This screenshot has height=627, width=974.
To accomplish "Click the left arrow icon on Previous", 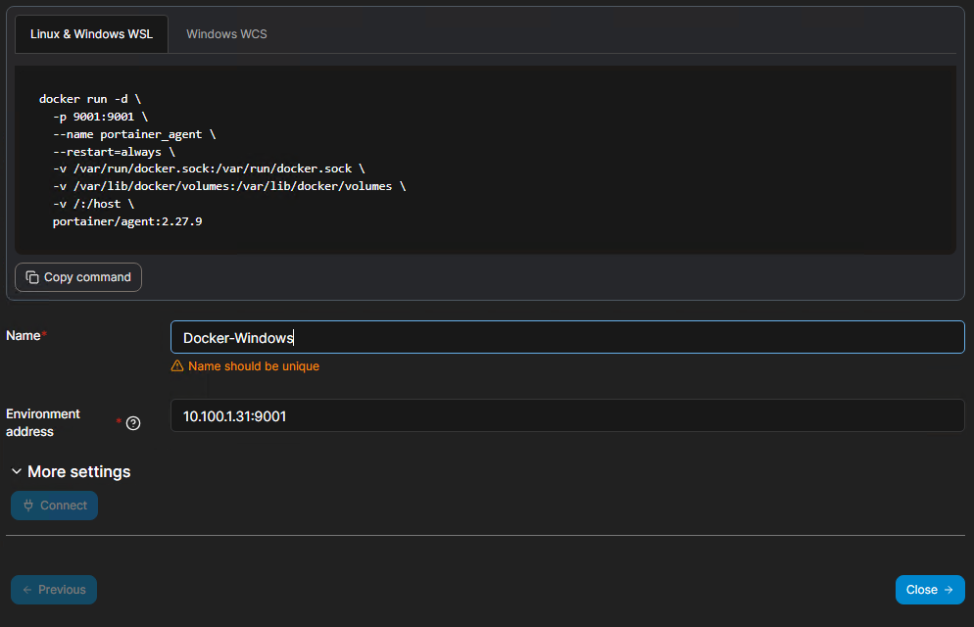I will click(x=27, y=590).
